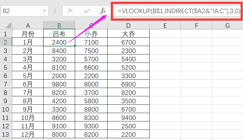
Task: Click the Enter checkmark icon in formula bar
Action: pyautogui.click(x=87, y=11)
